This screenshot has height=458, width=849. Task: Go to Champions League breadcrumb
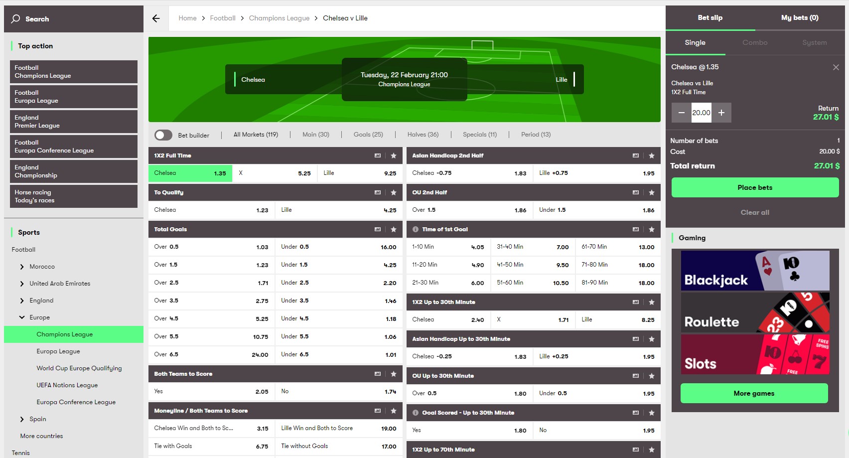click(279, 18)
